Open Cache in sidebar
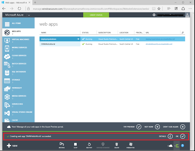This screenshot has height=151, width=195. [x=18, y=120]
